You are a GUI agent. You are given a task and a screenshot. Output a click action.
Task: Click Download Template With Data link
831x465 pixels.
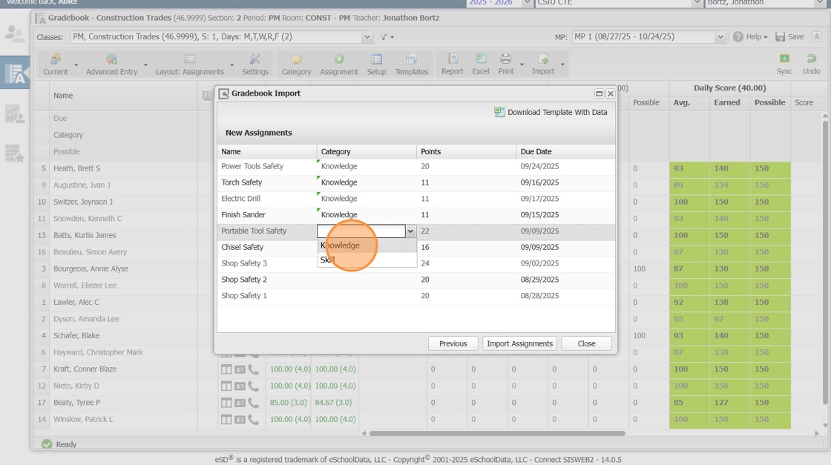click(x=551, y=112)
